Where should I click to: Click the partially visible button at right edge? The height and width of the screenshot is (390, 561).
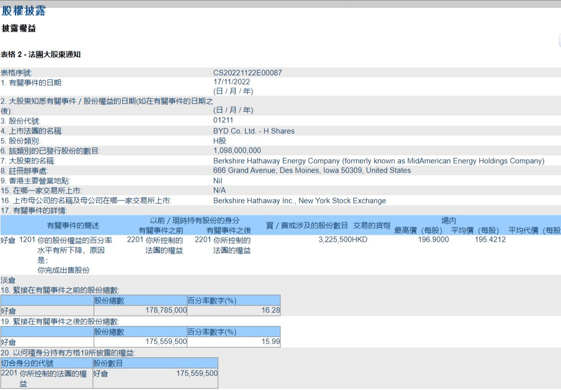pyautogui.click(x=559, y=41)
